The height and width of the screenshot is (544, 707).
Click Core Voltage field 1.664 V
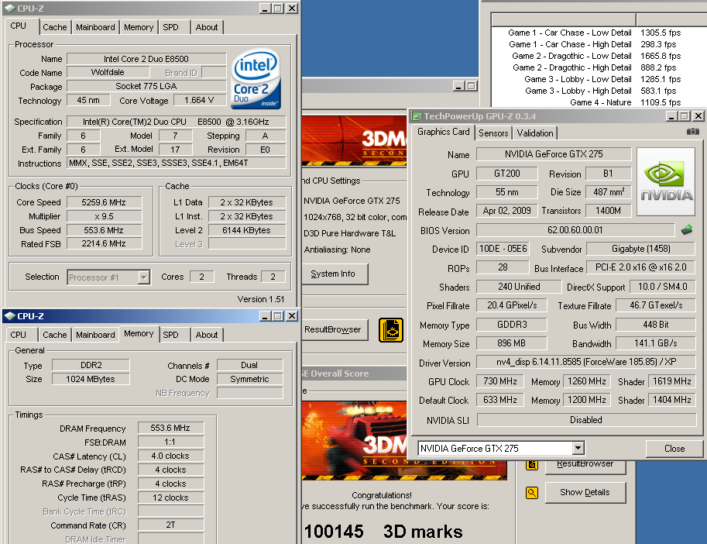coord(199,100)
